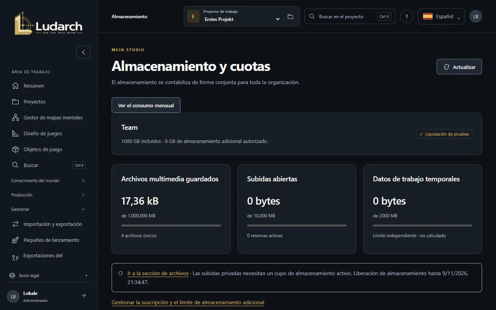Screen dimensions: 496x310
Task: Open the Resumen home icon
Action: pyautogui.click(x=15, y=86)
